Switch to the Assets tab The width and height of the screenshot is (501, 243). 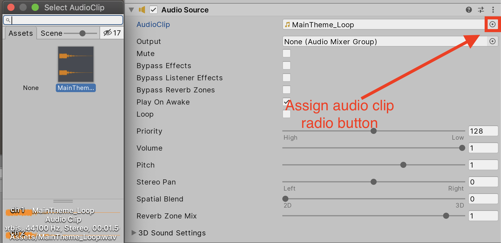21,33
